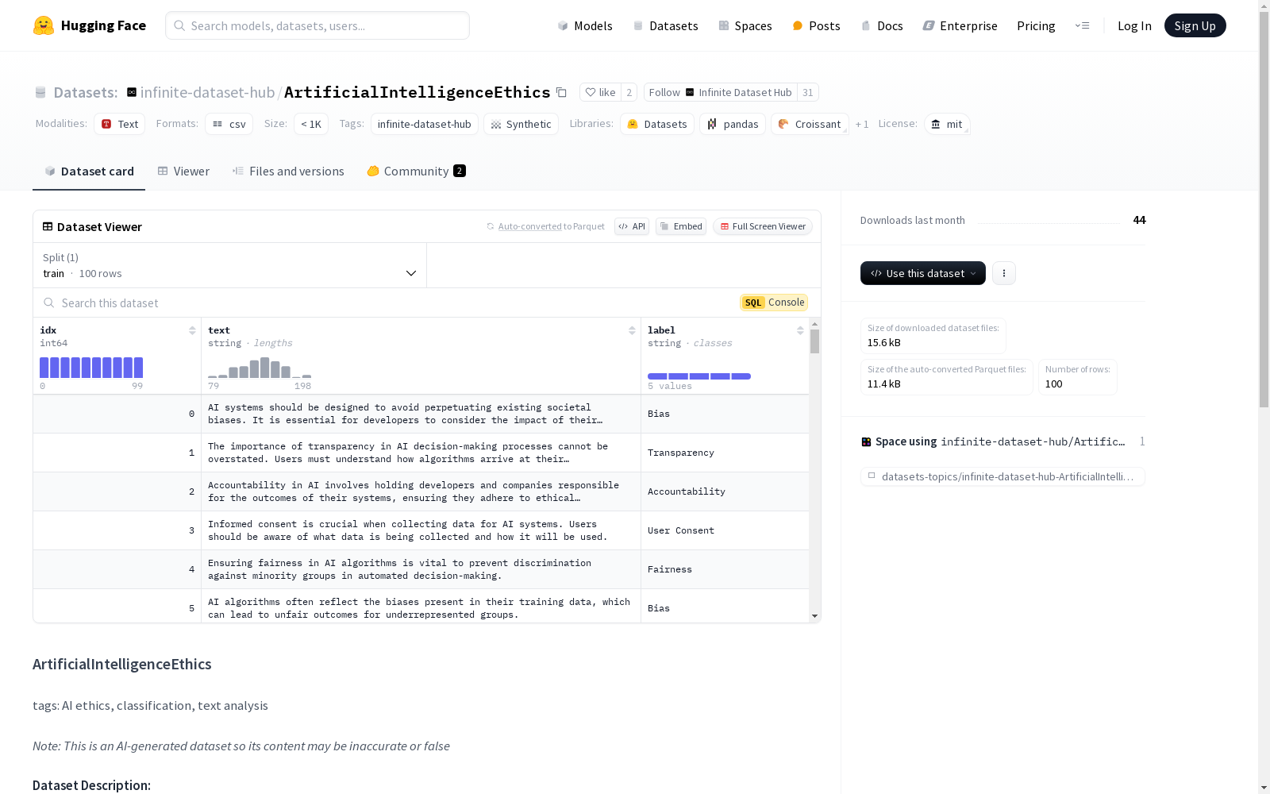Screen dimensions: 1270x794
Task: Select the mit license tag
Action: (x=947, y=124)
